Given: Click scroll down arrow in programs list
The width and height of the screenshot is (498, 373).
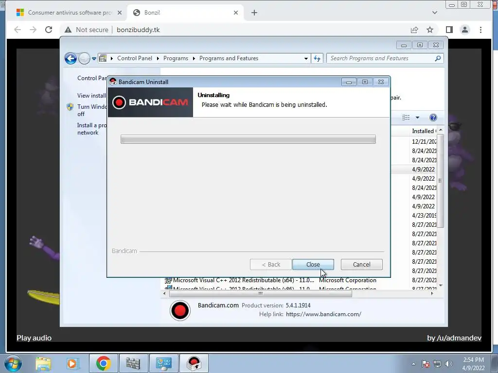Looking at the screenshot, I should tap(441, 286).
